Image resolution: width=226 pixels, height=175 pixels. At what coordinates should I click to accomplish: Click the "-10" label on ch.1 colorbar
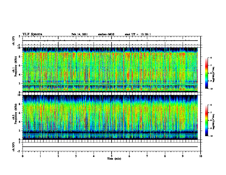click(x=211, y=89)
